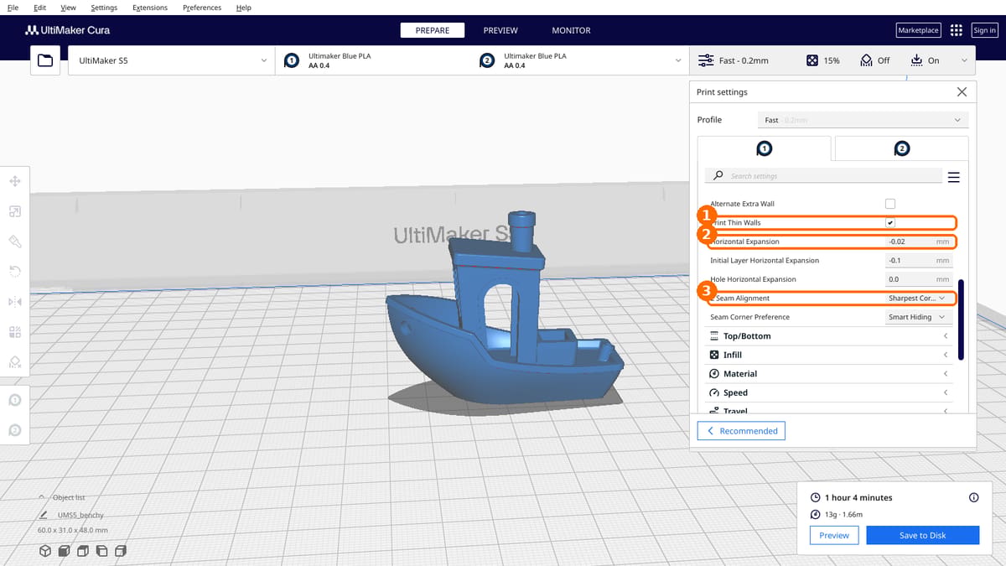Switch to Recommended settings
The width and height of the screenshot is (1006, 566).
(x=741, y=431)
